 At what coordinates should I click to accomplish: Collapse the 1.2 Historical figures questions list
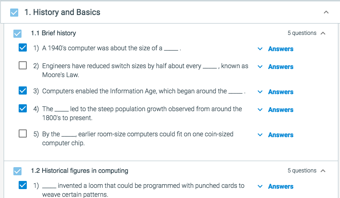(323, 171)
